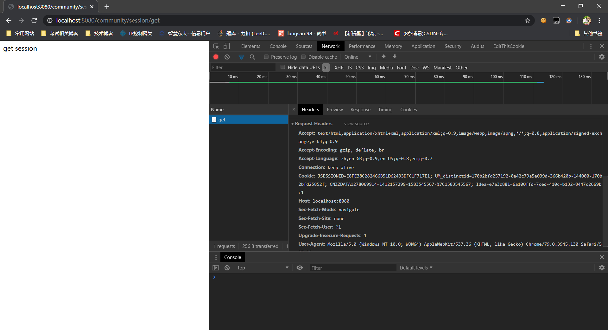
Task: Click the console Filter input field
Action: 353,268
